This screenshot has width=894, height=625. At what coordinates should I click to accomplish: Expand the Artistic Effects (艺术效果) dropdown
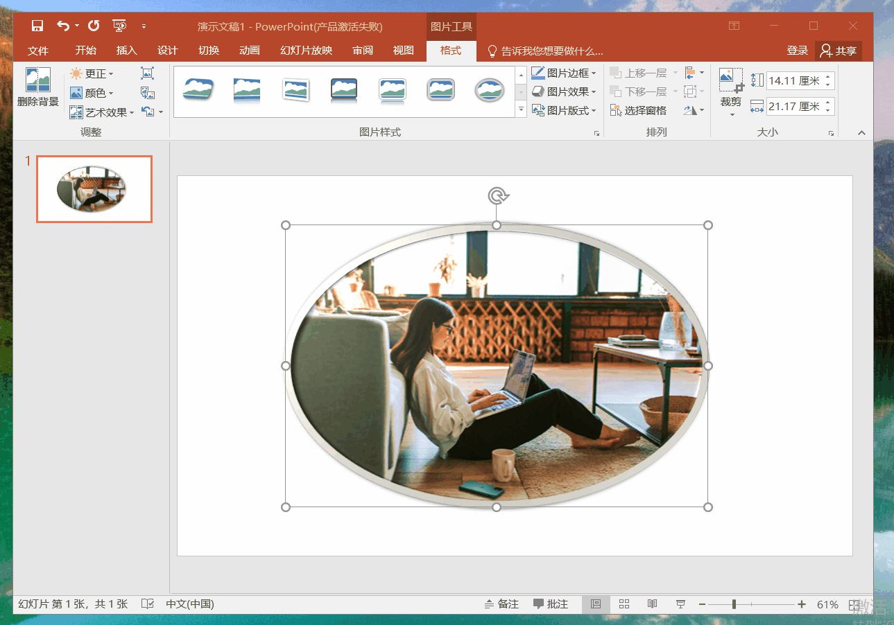pos(102,112)
